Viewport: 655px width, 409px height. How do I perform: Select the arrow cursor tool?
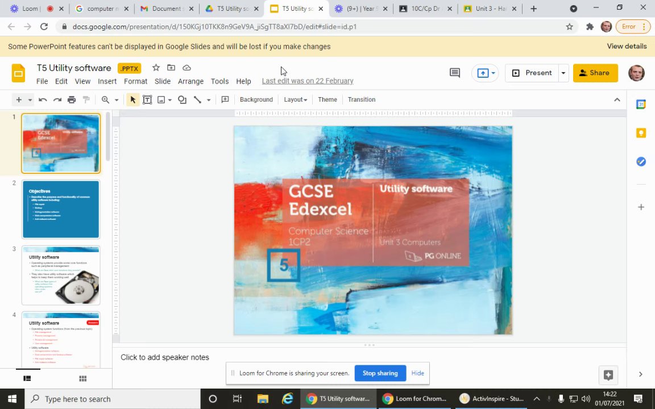click(x=133, y=100)
